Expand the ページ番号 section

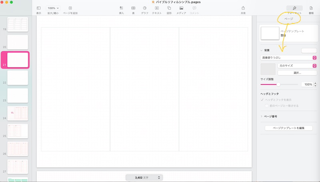pyautogui.click(x=262, y=116)
